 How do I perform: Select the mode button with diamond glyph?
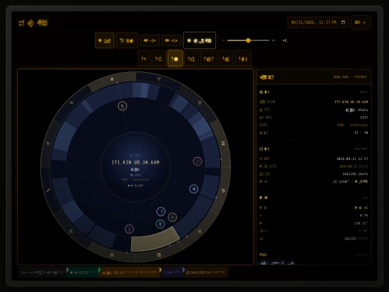click(x=158, y=58)
